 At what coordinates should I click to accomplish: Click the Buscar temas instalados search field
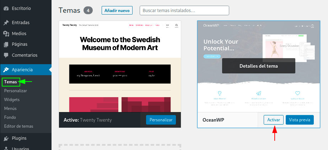[184, 10]
